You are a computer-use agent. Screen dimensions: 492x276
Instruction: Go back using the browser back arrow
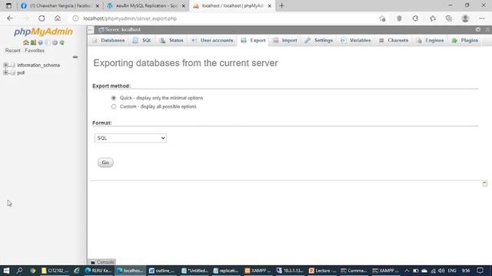(10, 18)
